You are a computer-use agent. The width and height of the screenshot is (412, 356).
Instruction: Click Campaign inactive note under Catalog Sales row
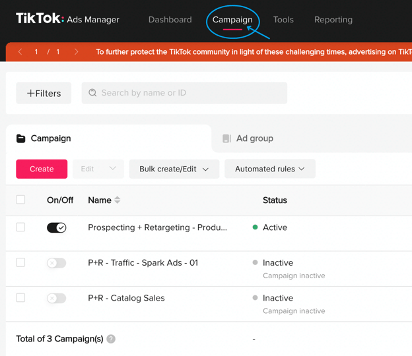pos(294,311)
